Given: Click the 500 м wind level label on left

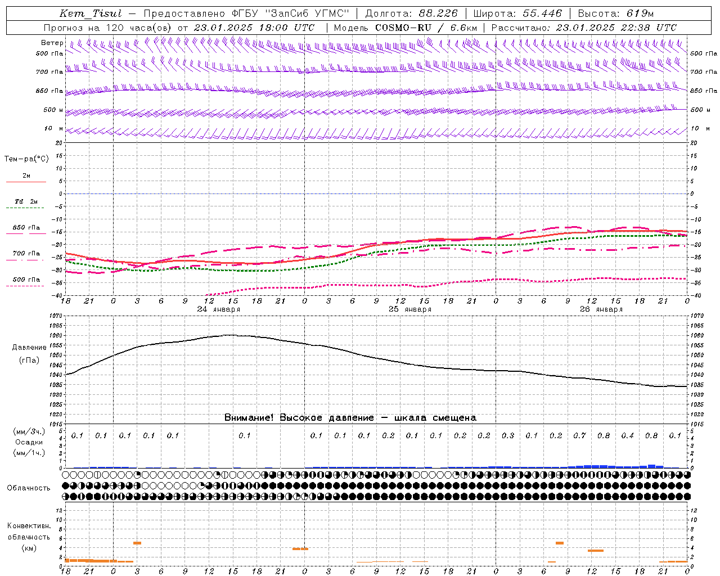Looking at the screenshot, I should click(53, 110).
